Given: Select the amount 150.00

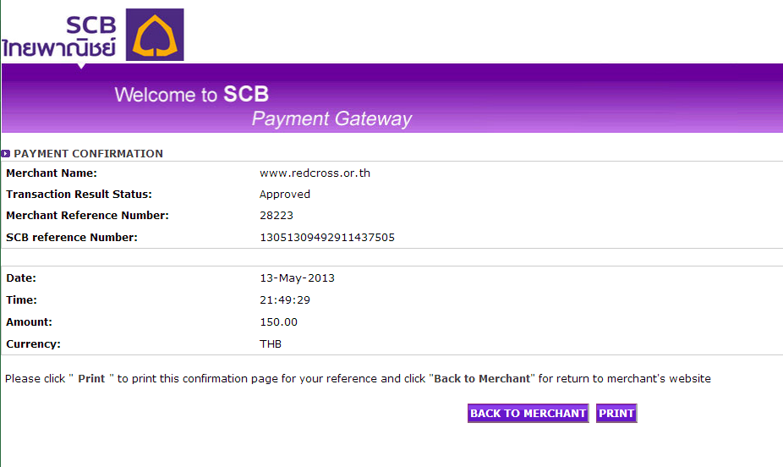Looking at the screenshot, I should [x=278, y=322].
